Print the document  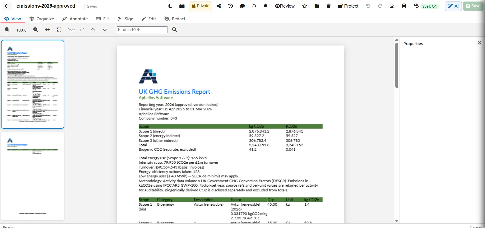pyautogui.click(x=404, y=6)
